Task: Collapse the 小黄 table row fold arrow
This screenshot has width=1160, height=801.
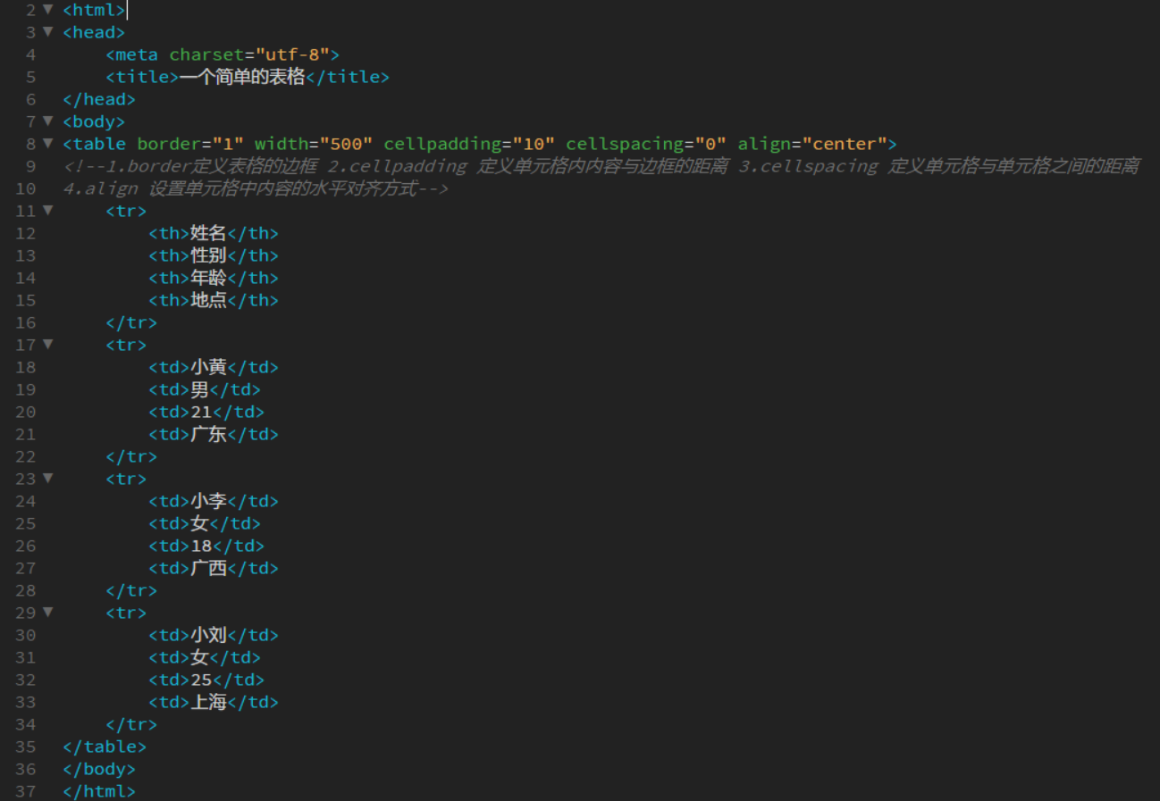Action: [x=47, y=345]
